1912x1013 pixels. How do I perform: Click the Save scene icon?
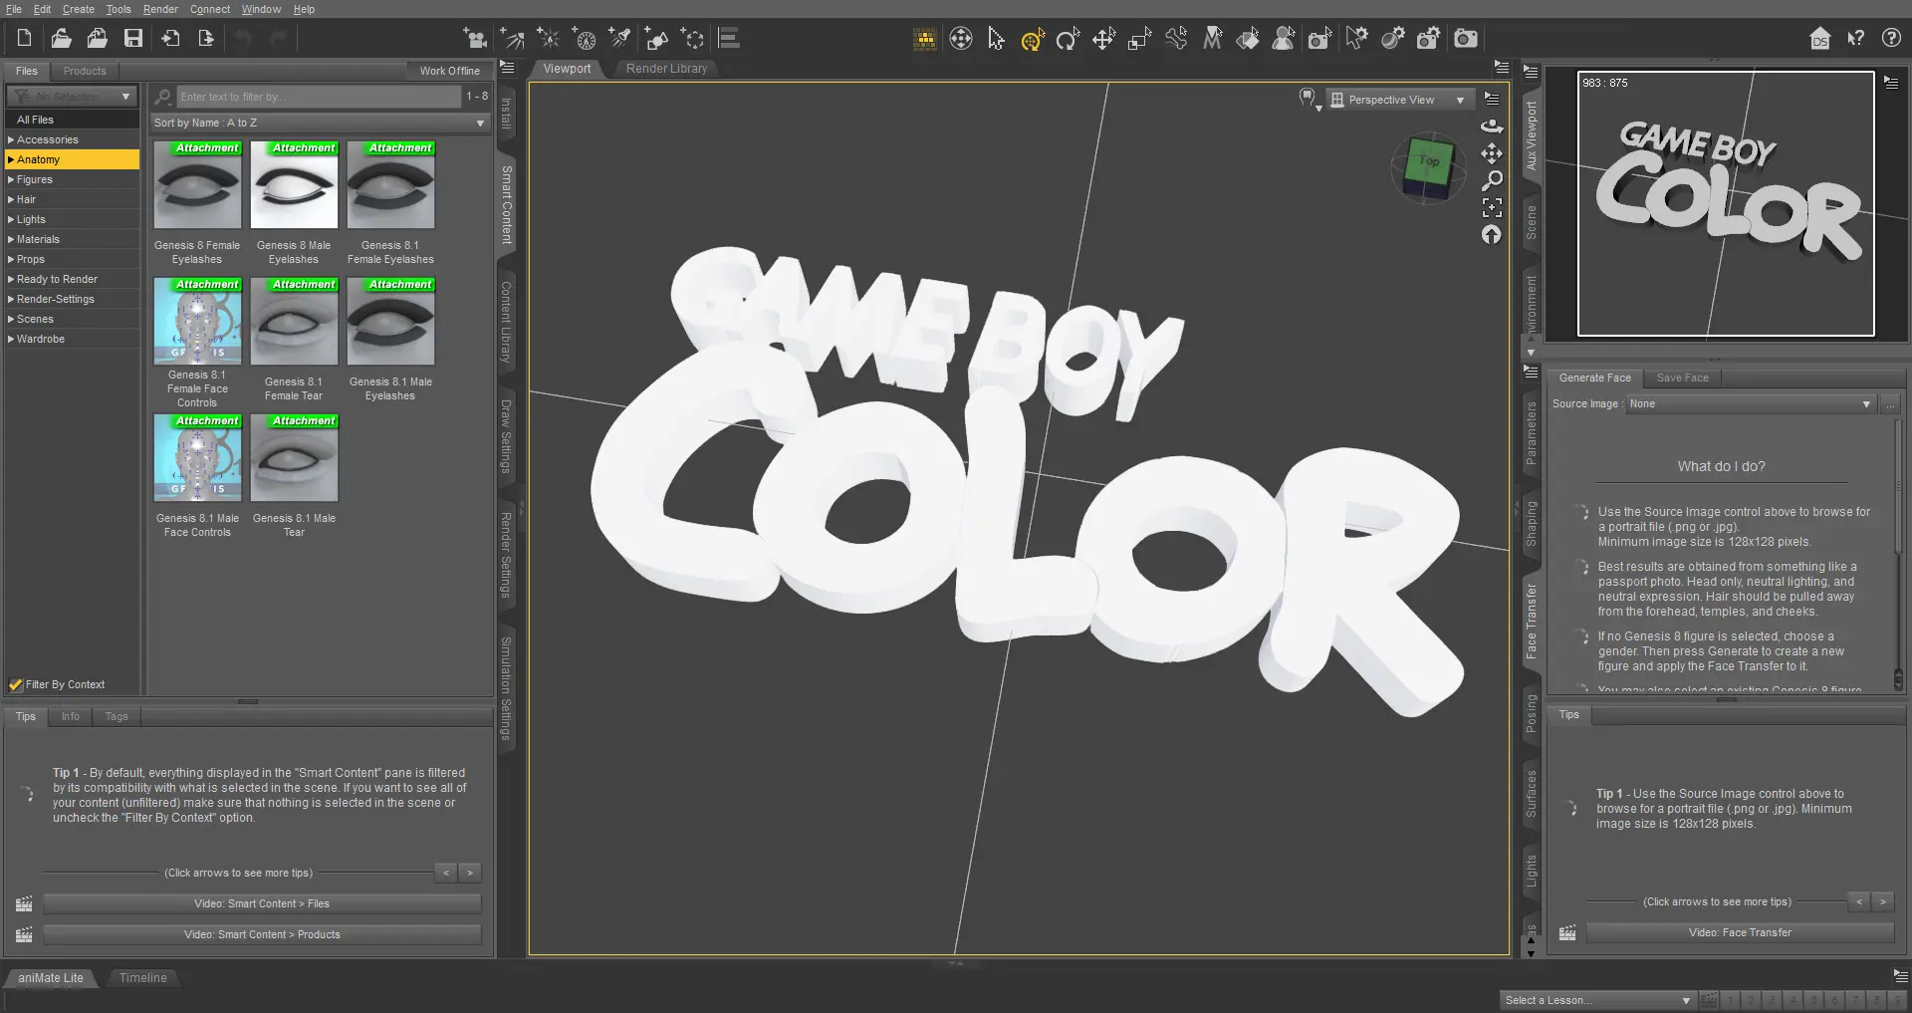coord(133,39)
